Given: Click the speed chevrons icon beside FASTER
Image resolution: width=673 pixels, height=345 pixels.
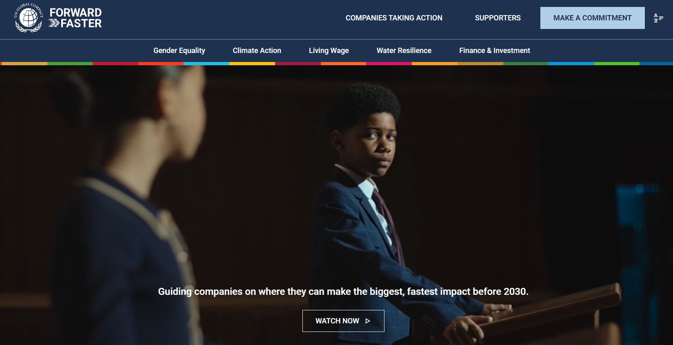Looking at the screenshot, I should click(53, 24).
